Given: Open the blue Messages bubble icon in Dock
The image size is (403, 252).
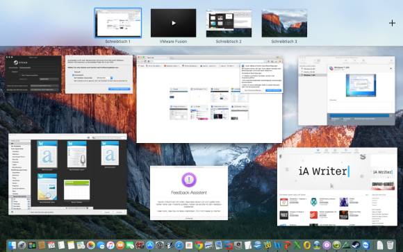Looking at the screenshot, I should coord(101,245).
